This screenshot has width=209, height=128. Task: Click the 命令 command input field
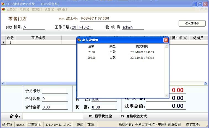(x=53, y=116)
